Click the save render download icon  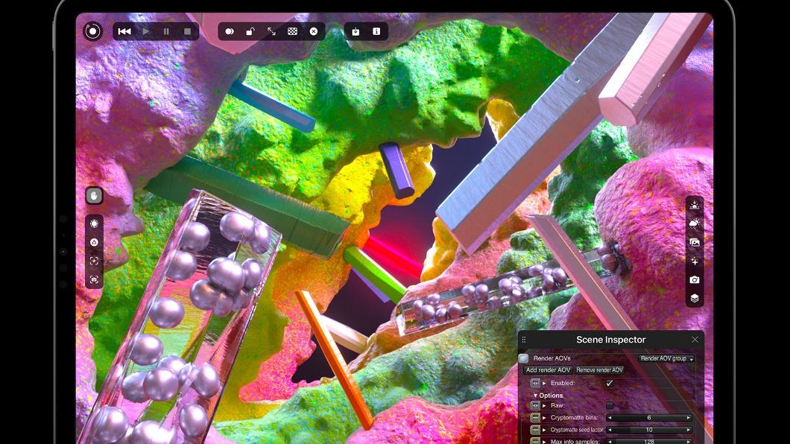355,31
